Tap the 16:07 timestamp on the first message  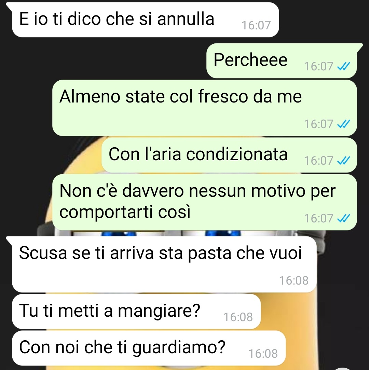click(x=256, y=25)
